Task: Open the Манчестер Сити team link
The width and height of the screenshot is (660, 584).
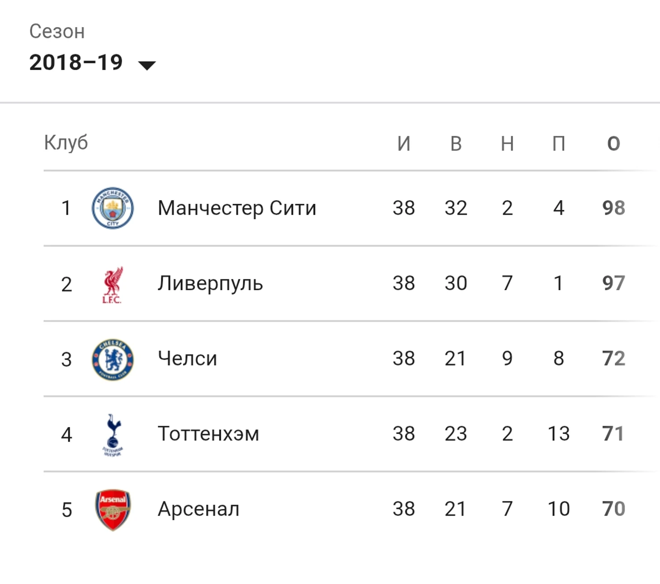Action: 237,208
